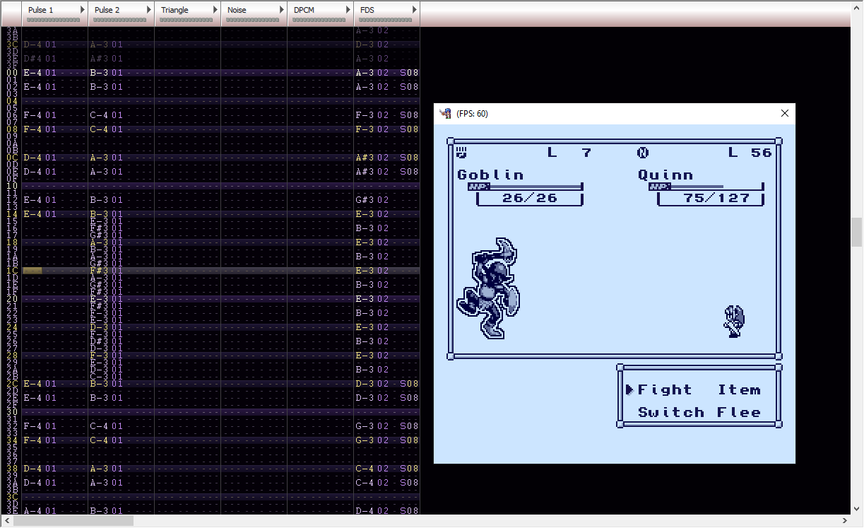Image resolution: width=864 pixels, height=528 pixels.
Task: Click the Goblin name label
Action: 490,175
